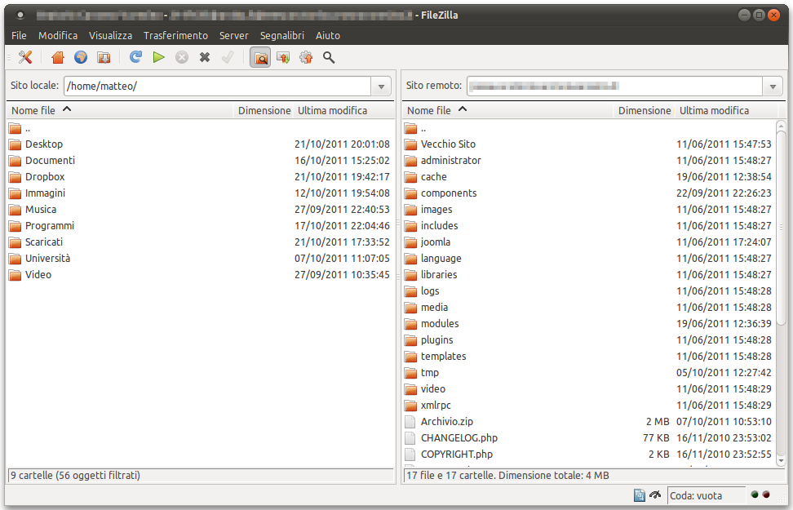The width and height of the screenshot is (793, 510).
Task: Toggle directory comparison toolbar icon
Action: [x=283, y=57]
